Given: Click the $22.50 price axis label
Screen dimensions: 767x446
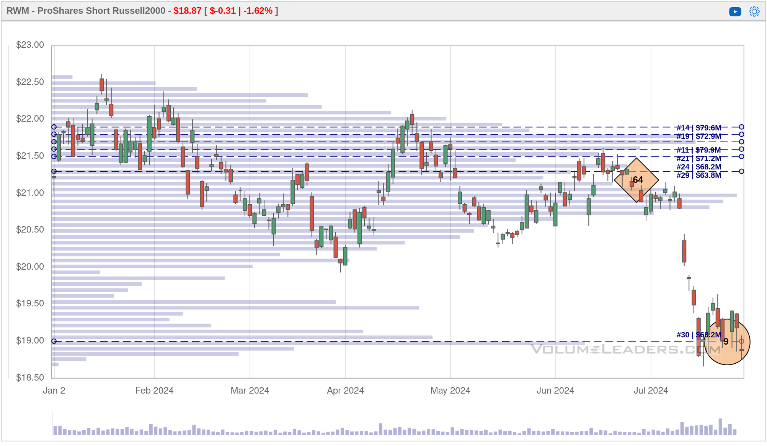Looking at the screenshot, I should click(x=30, y=82).
